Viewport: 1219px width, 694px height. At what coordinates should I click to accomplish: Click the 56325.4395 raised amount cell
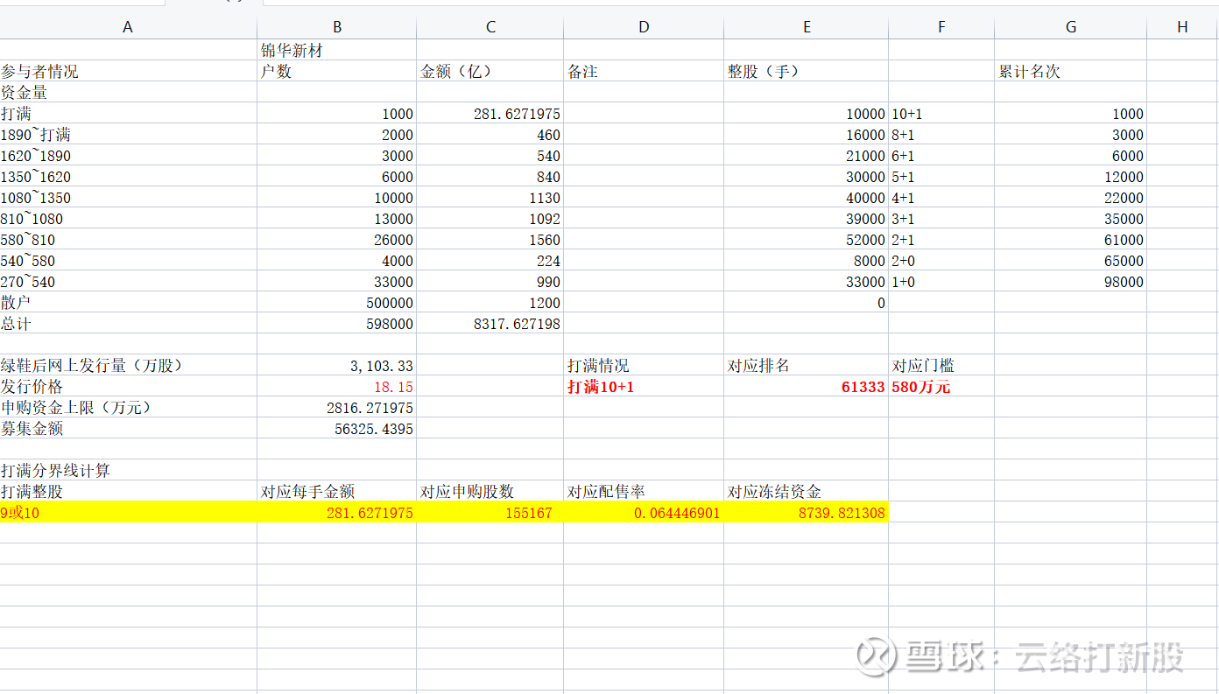[x=336, y=428]
